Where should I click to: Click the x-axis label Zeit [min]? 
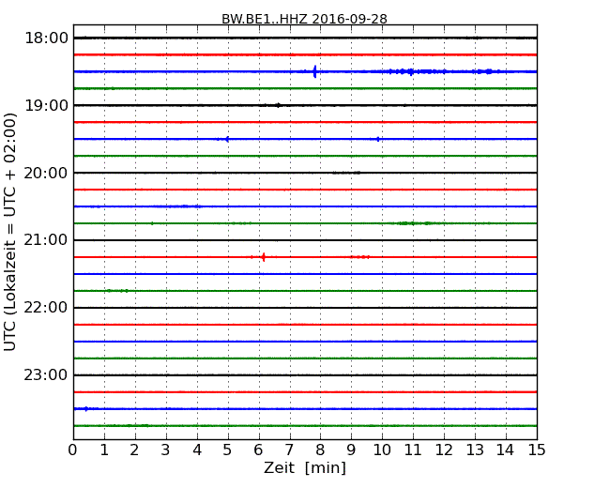coord(305,467)
